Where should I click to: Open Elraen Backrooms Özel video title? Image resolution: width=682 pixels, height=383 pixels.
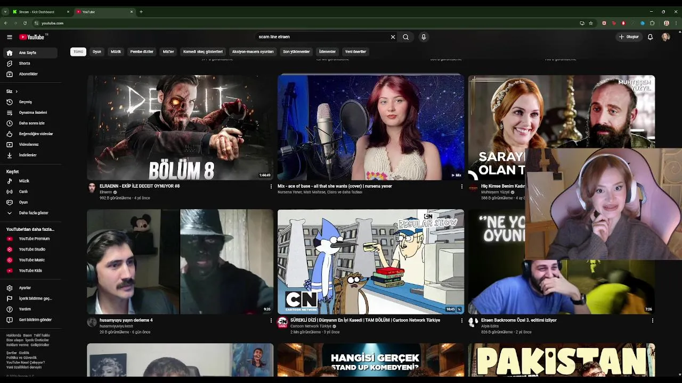519,320
